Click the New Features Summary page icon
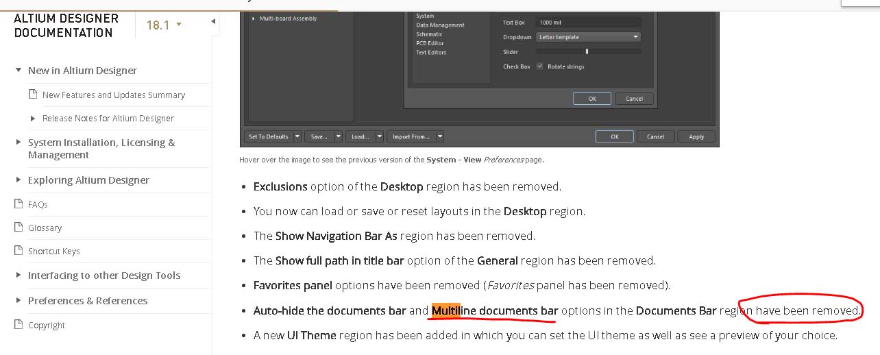 (x=33, y=95)
